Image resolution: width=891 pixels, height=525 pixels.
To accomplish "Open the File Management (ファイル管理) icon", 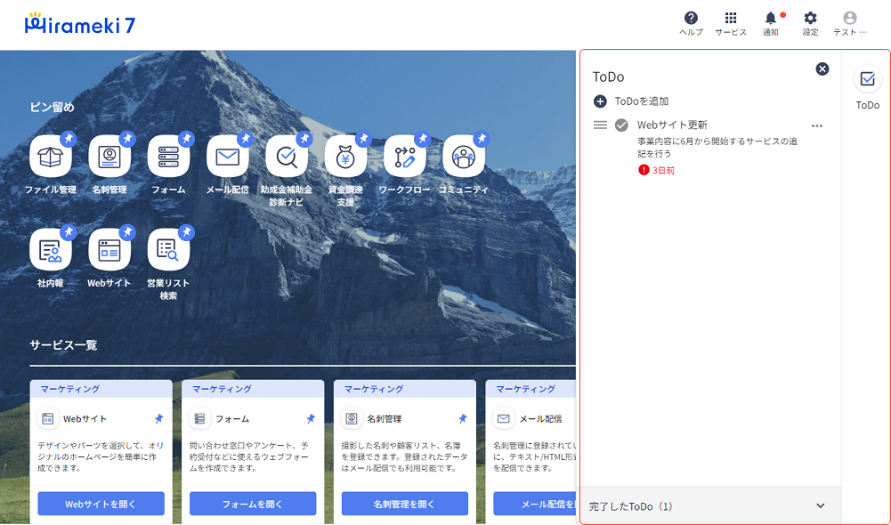I will point(51,157).
